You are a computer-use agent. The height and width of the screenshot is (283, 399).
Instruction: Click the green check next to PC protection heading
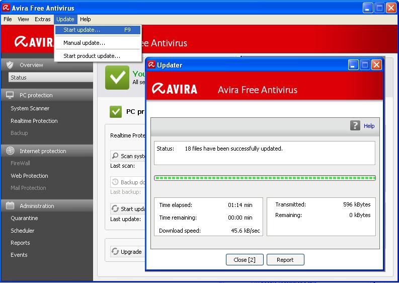click(x=116, y=112)
